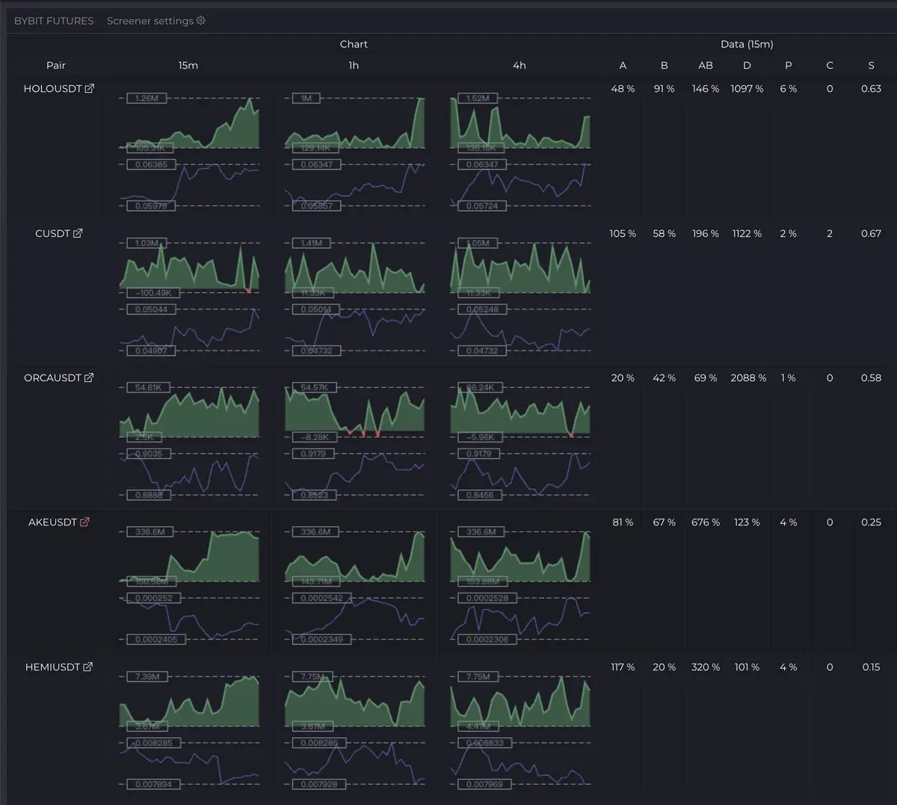The height and width of the screenshot is (805, 897).
Task: Click the S column header
Action: [871, 66]
